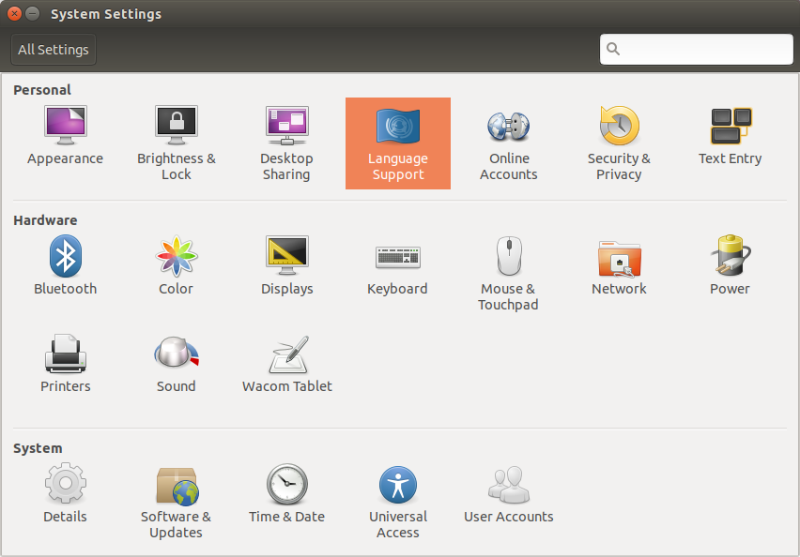The height and width of the screenshot is (557, 800).
Task: Open Desktop Sharing preferences
Action: tap(286, 143)
